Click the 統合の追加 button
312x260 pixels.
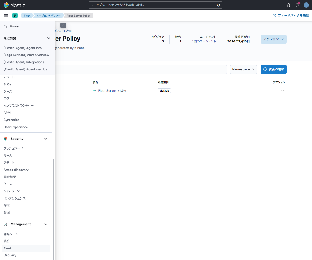click(x=273, y=69)
